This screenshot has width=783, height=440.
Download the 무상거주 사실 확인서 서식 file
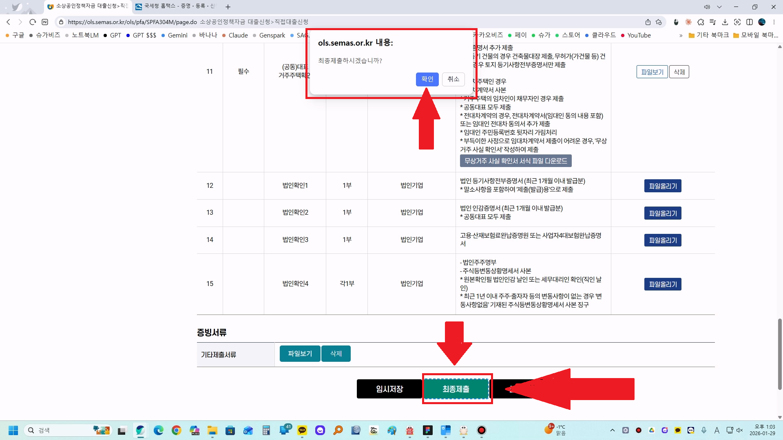coord(515,161)
